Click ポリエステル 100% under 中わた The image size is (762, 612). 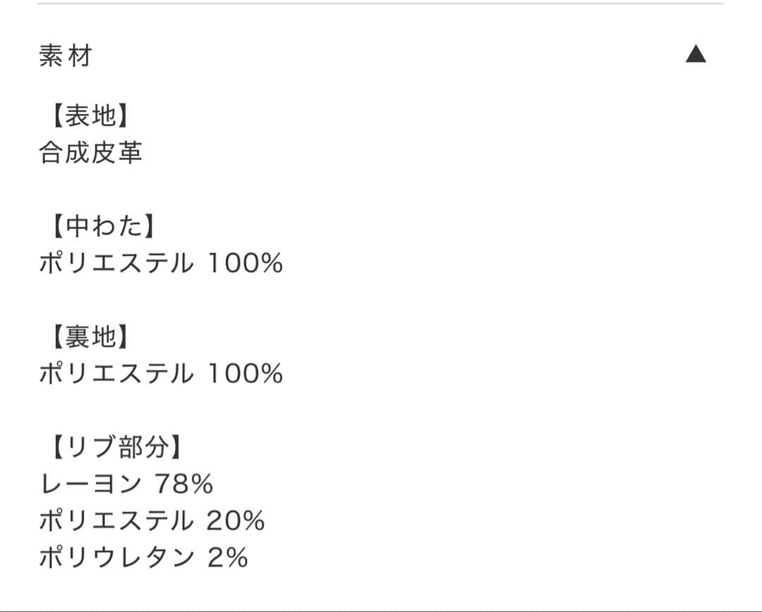(161, 263)
